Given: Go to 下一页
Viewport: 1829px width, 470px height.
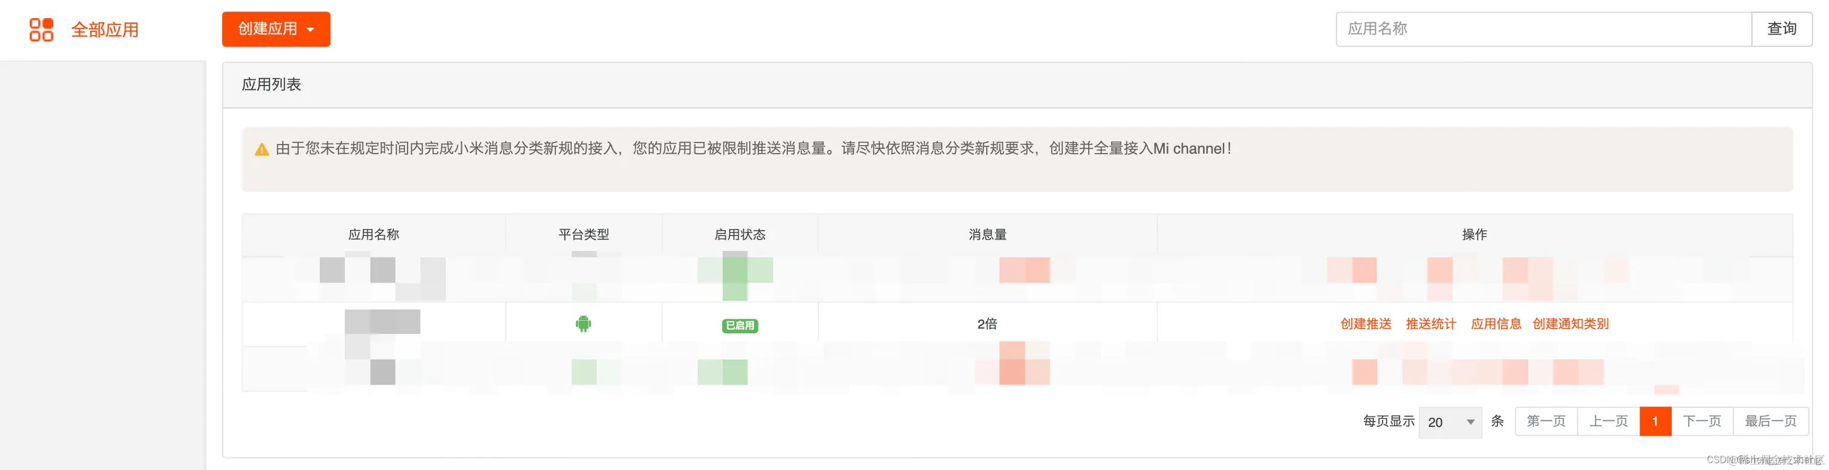Looking at the screenshot, I should (1702, 422).
